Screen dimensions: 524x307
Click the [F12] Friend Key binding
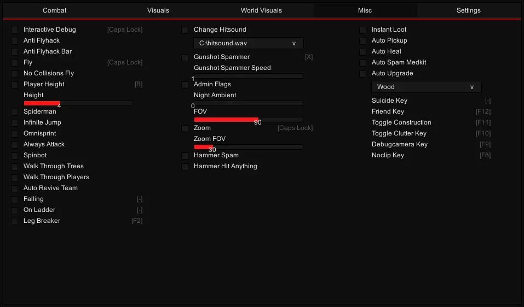coord(483,111)
